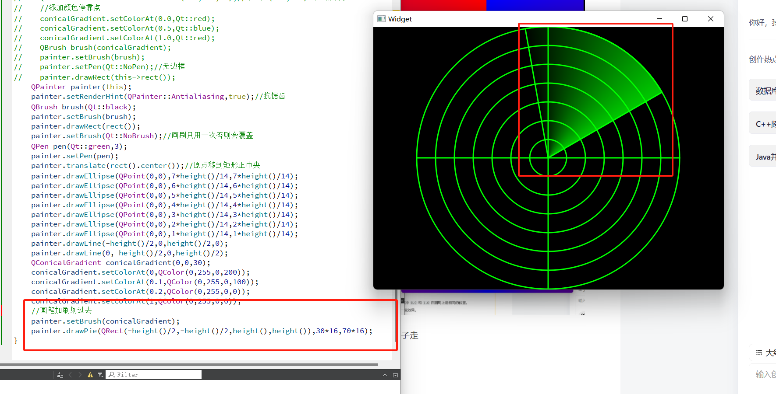
Task: Click the pane options box icon at bottom right
Action: tap(395, 375)
